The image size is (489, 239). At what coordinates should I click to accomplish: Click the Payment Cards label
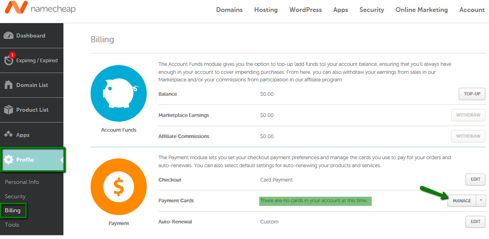pyautogui.click(x=176, y=201)
